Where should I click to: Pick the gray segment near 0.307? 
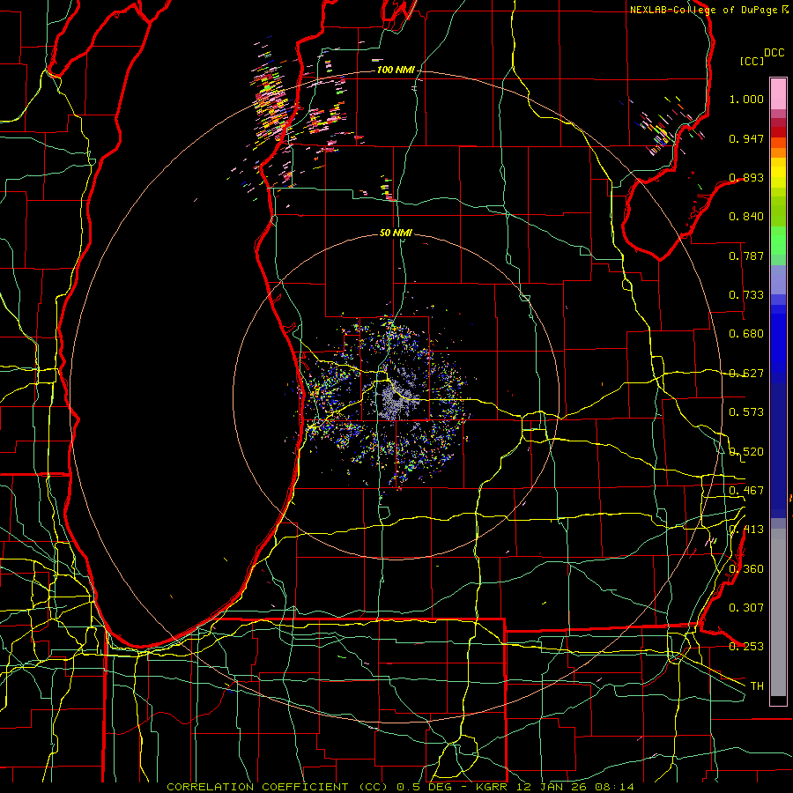[778, 612]
